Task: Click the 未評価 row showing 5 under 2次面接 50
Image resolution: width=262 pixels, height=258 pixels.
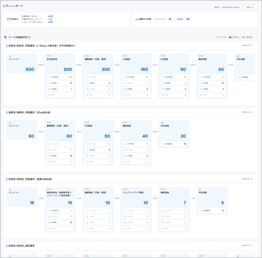Action: [x=98, y=150]
